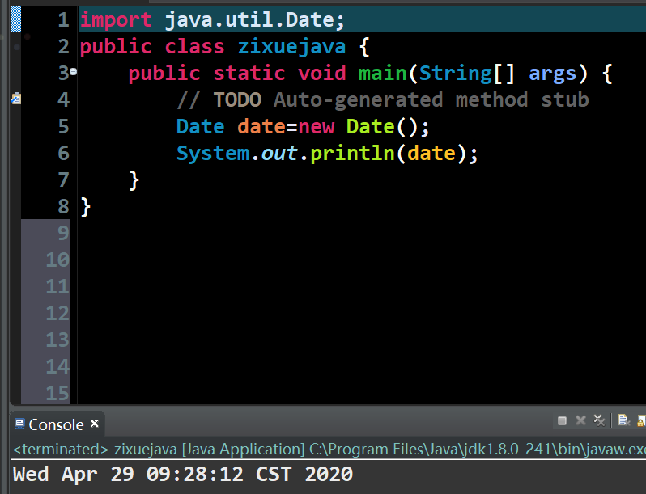The height and width of the screenshot is (494, 646).
Task: Click the 'new' keyword on line 5
Action: click(316, 127)
